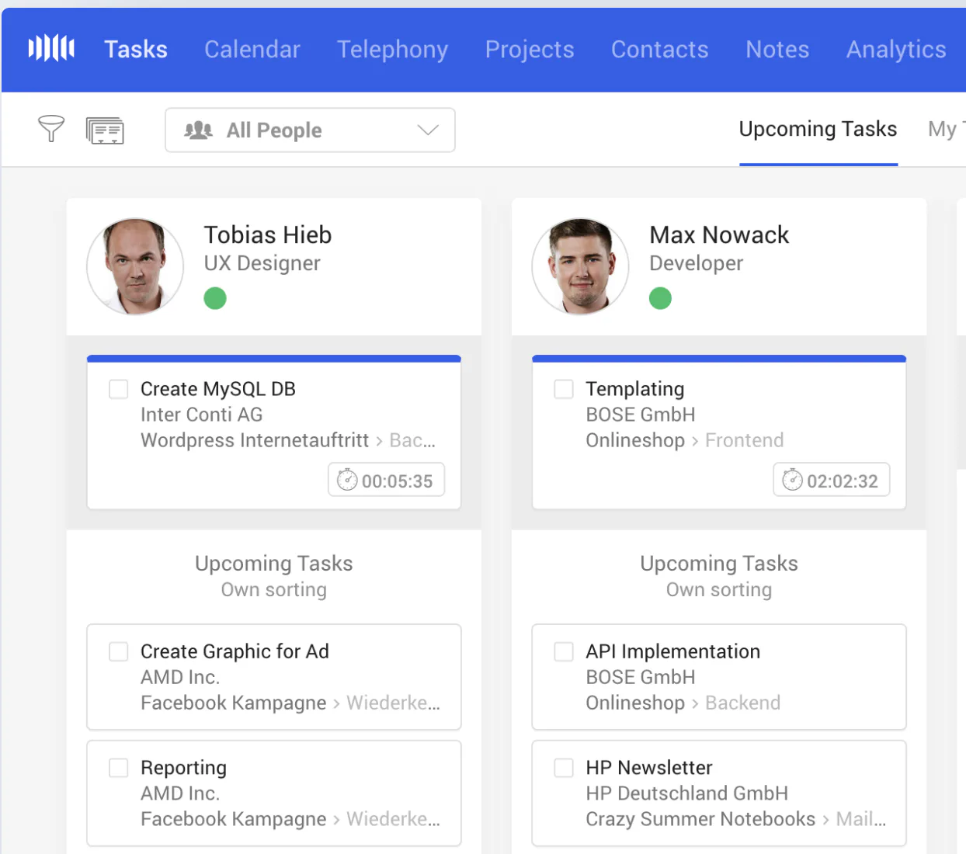
Task: Open the filter funnel icon
Action: coord(50,130)
